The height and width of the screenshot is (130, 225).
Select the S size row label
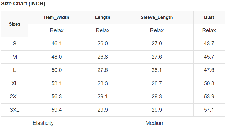15,44
